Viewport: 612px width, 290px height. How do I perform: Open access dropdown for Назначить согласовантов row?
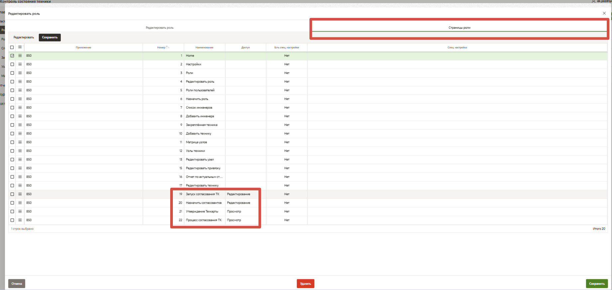(245, 203)
